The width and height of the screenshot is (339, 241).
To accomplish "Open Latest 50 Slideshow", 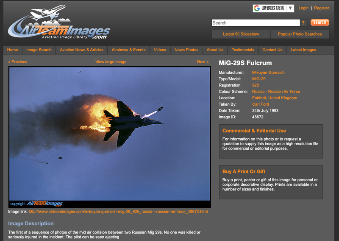I will click(x=241, y=34).
